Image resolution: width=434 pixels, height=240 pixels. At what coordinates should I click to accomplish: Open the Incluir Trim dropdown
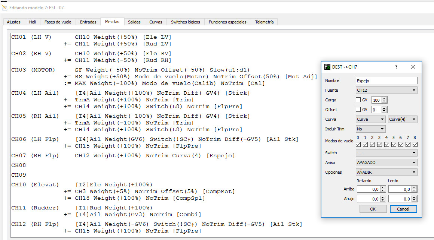[x=370, y=129]
